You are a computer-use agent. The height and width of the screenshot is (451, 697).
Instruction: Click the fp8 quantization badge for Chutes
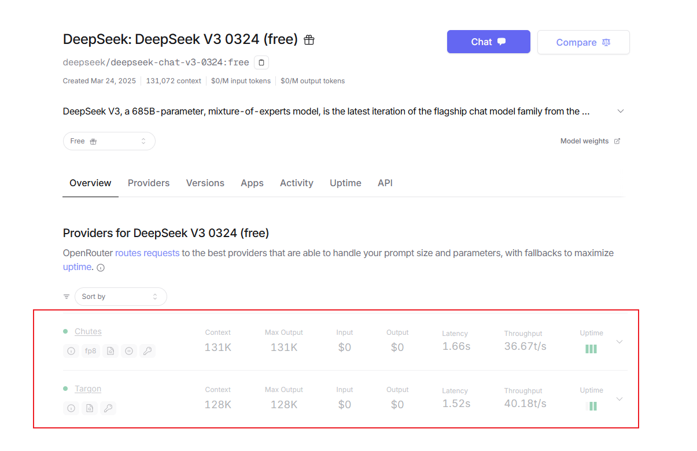(91, 350)
